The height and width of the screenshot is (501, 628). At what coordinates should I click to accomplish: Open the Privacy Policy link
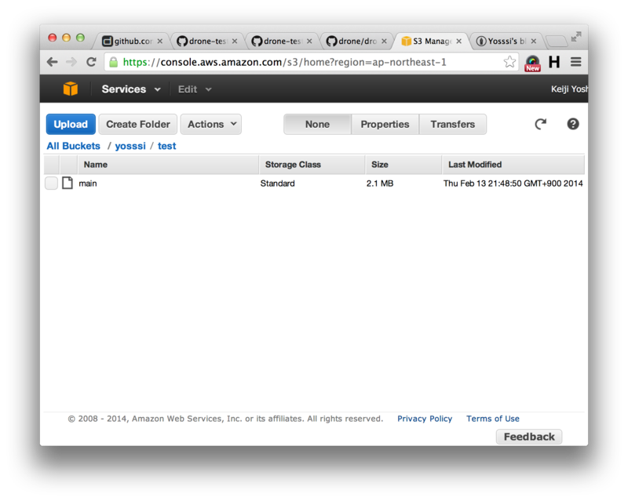coord(425,419)
